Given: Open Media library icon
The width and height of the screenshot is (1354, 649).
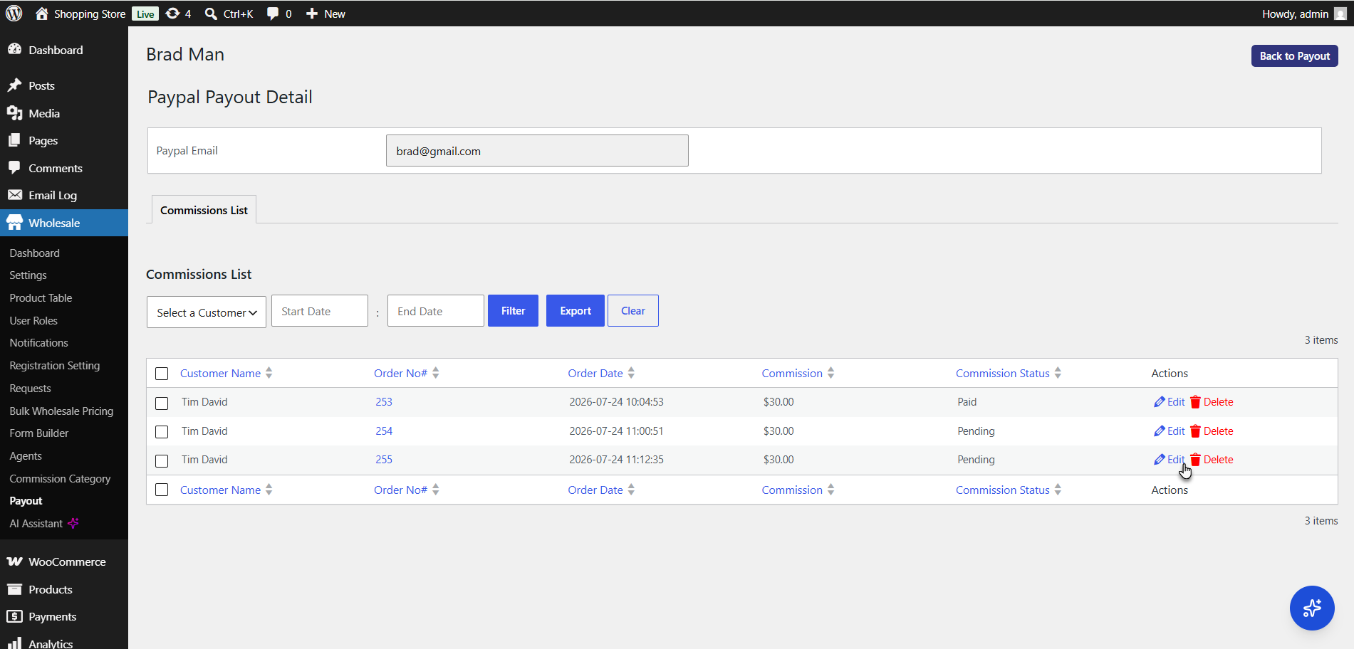Looking at the screenshot, I should click(x=15, y=113).
